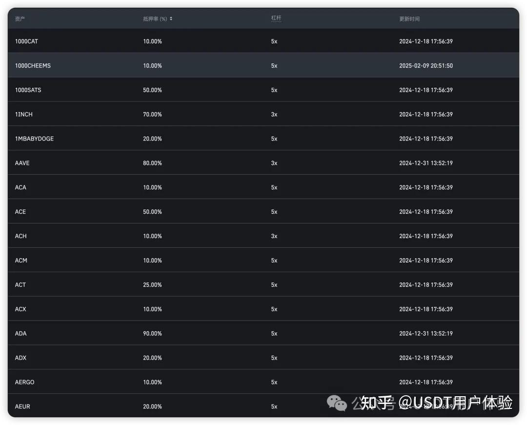Image resolution: width=527 pixels, height=425 pixels.
Task: Click the update time in 1000CAT row
Action: (x=426, y=41)
